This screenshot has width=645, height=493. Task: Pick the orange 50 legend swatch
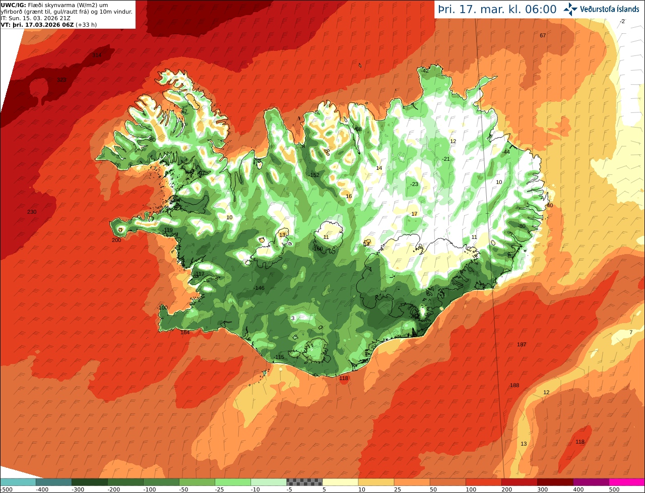(447, 482)
